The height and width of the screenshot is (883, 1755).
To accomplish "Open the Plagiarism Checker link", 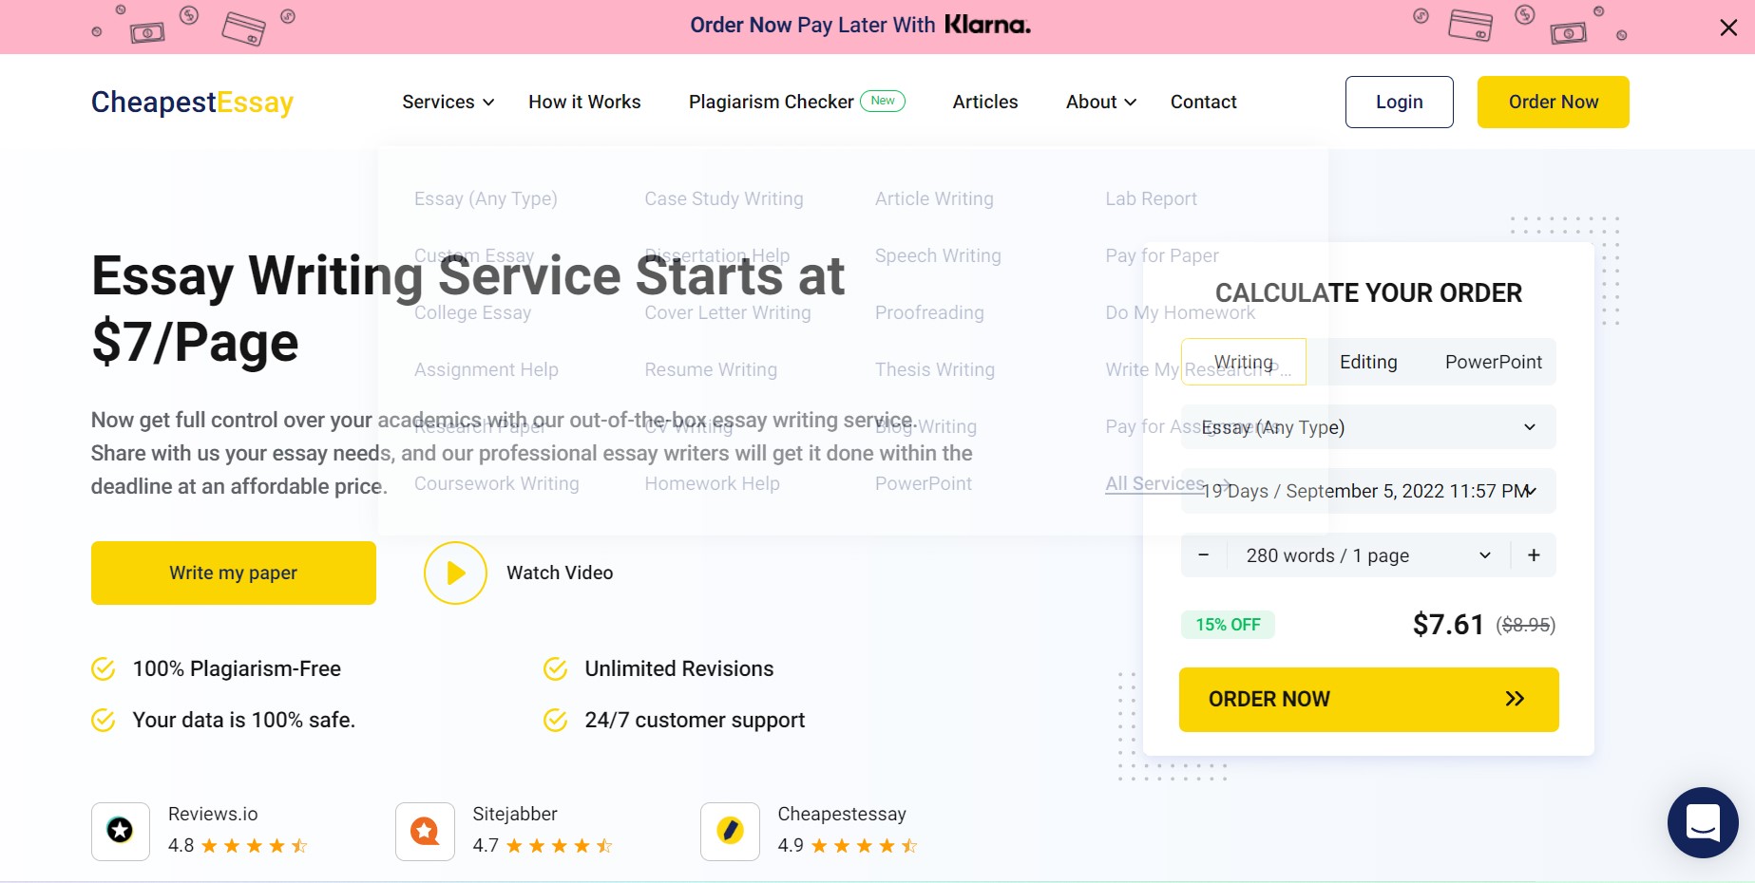I will [771, 102].
